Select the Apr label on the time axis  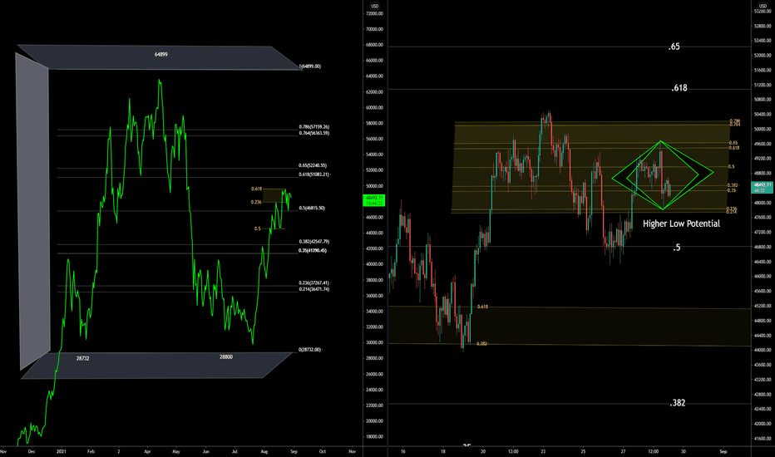tap(147, 451)
